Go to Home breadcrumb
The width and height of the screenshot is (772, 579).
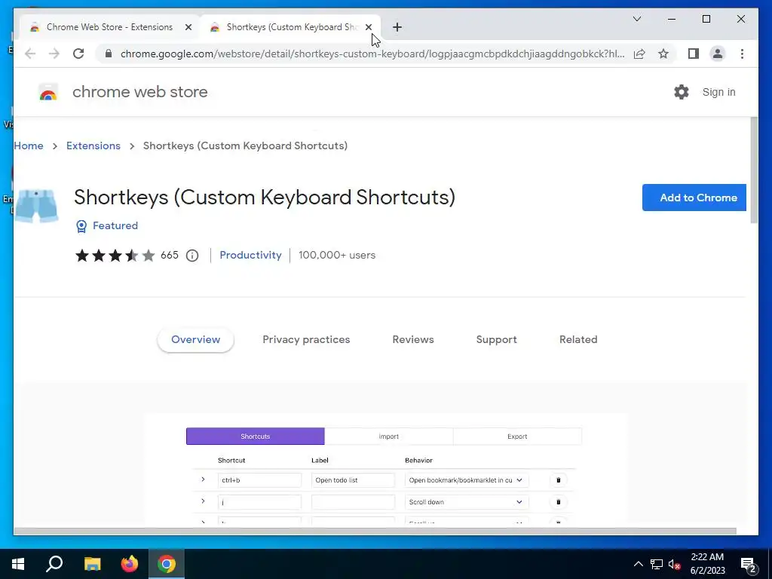(29, 146)
